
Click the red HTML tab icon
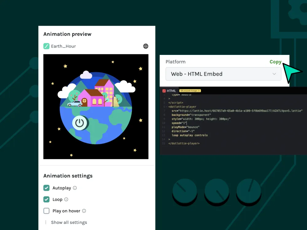[164, 91]
